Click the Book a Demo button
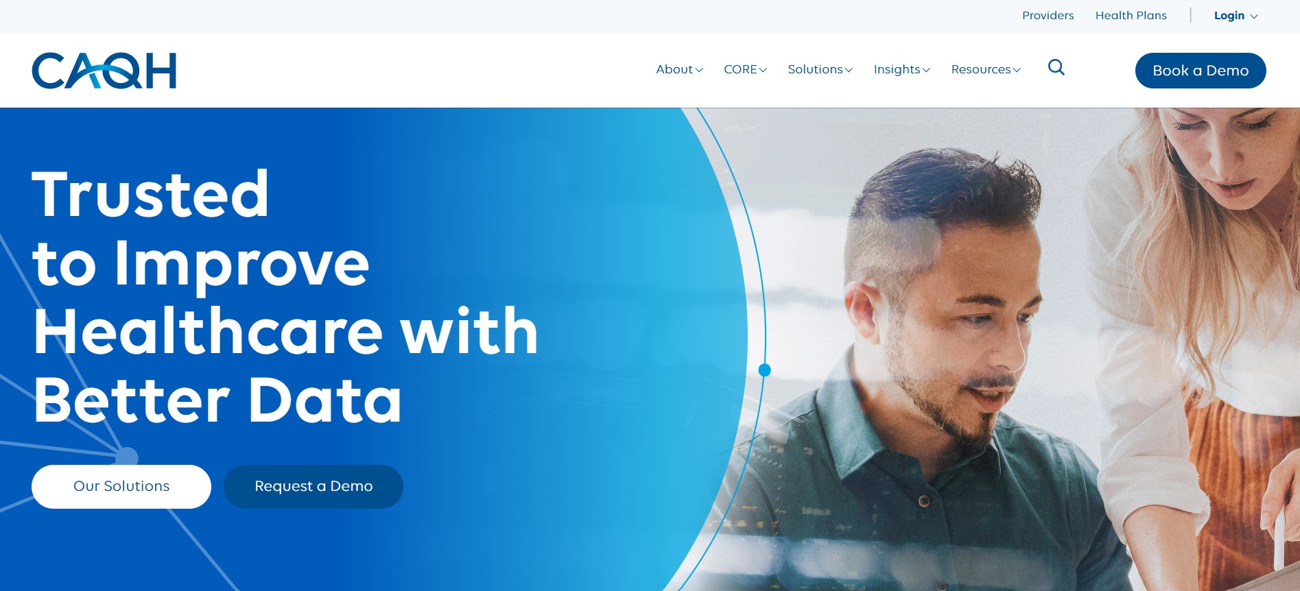The image size is (1300, 591). point(1201,71)
